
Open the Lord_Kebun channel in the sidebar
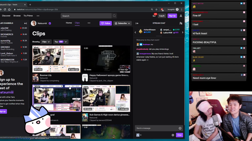pyautogui.click(x=14, y=54)
